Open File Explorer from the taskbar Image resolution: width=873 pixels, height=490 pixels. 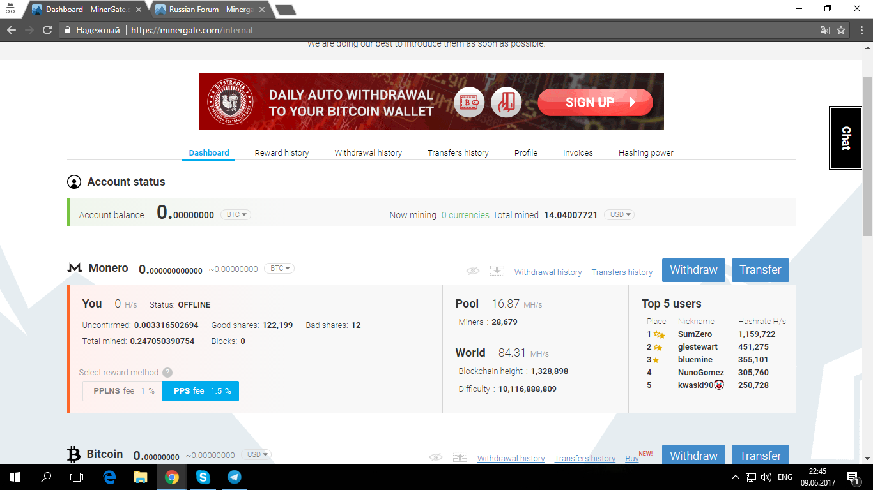pos(141,477)
